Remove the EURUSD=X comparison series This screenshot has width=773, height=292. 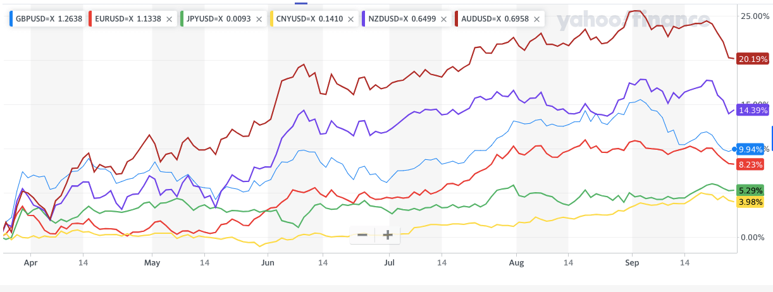click(x=169, y=19)
